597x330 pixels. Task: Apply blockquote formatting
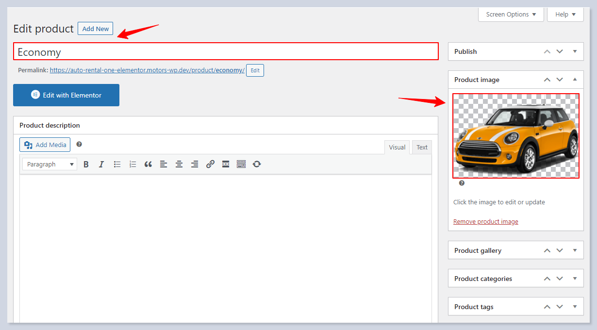pos(148,165)
